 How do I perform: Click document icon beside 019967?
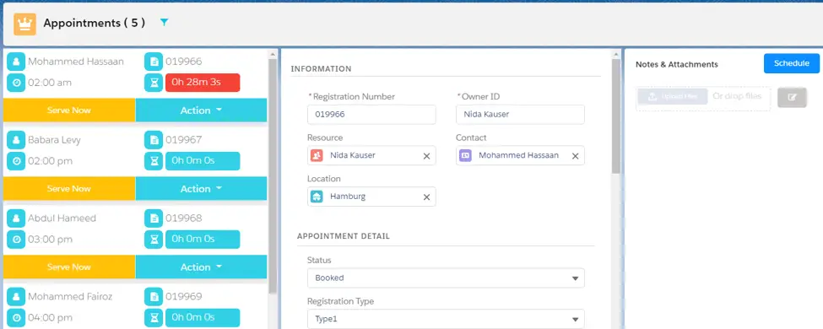coord(154,140)
